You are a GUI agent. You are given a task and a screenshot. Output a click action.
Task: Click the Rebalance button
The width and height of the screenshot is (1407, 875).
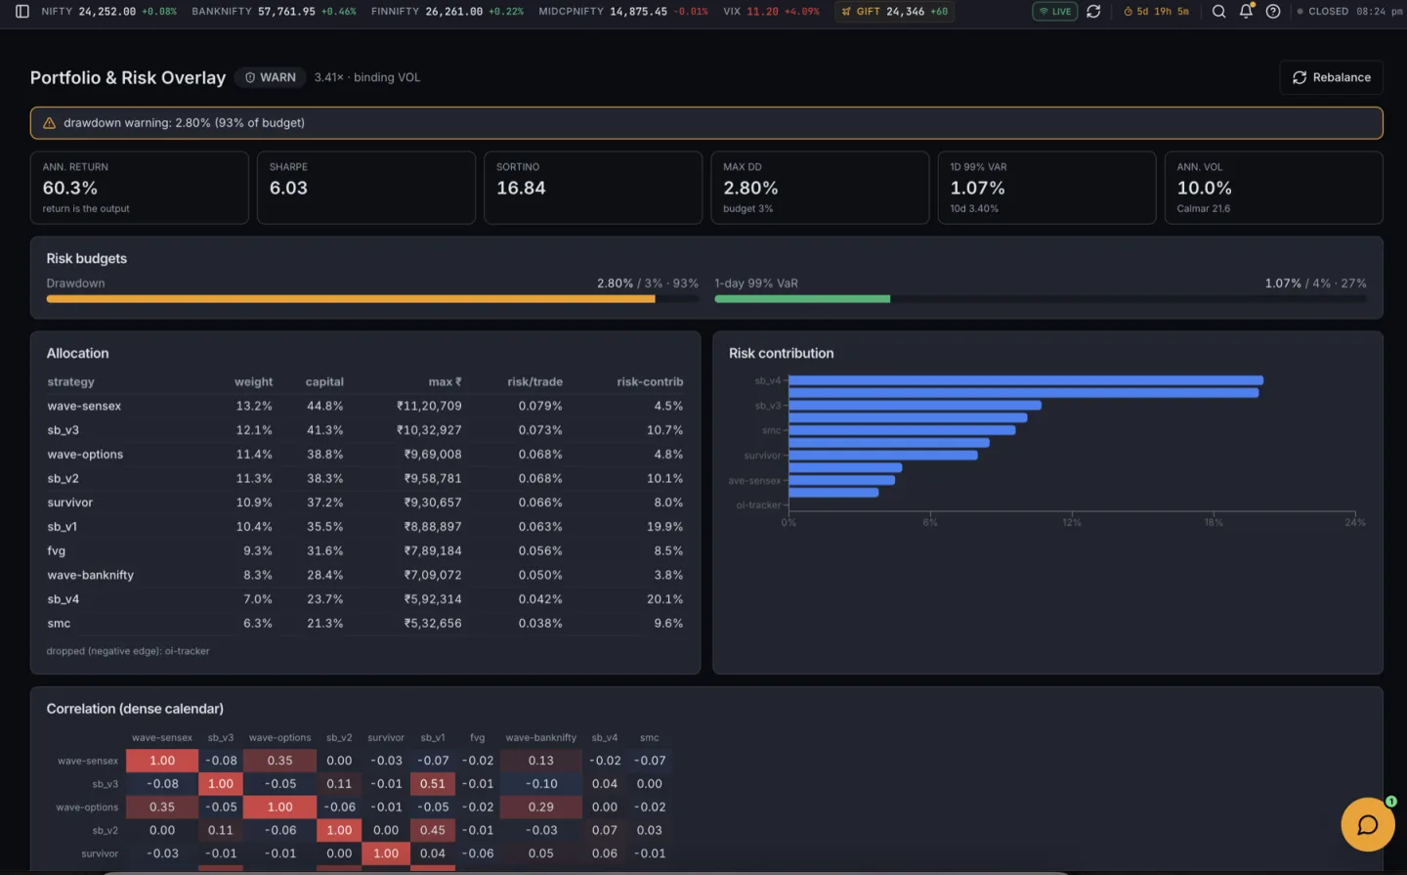[x=1332, y=77]
